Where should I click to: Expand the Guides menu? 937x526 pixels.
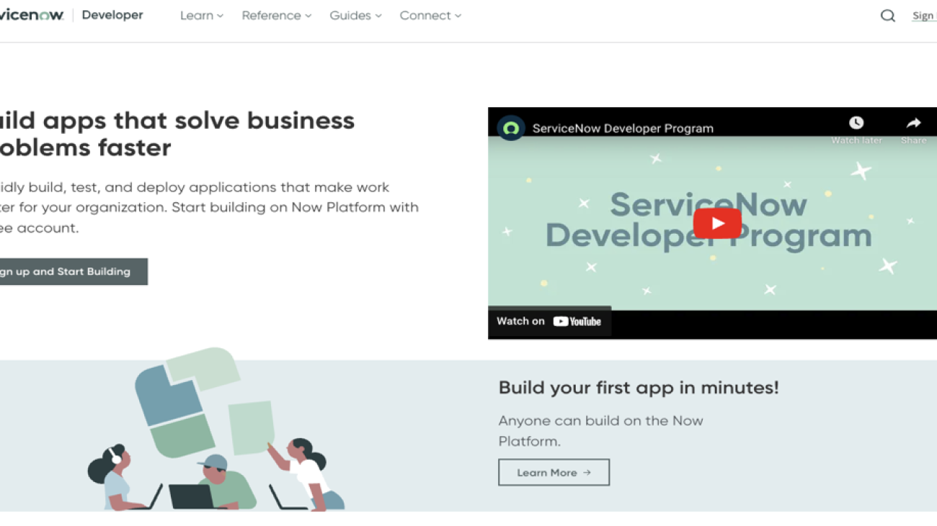(x=355, y=16)
